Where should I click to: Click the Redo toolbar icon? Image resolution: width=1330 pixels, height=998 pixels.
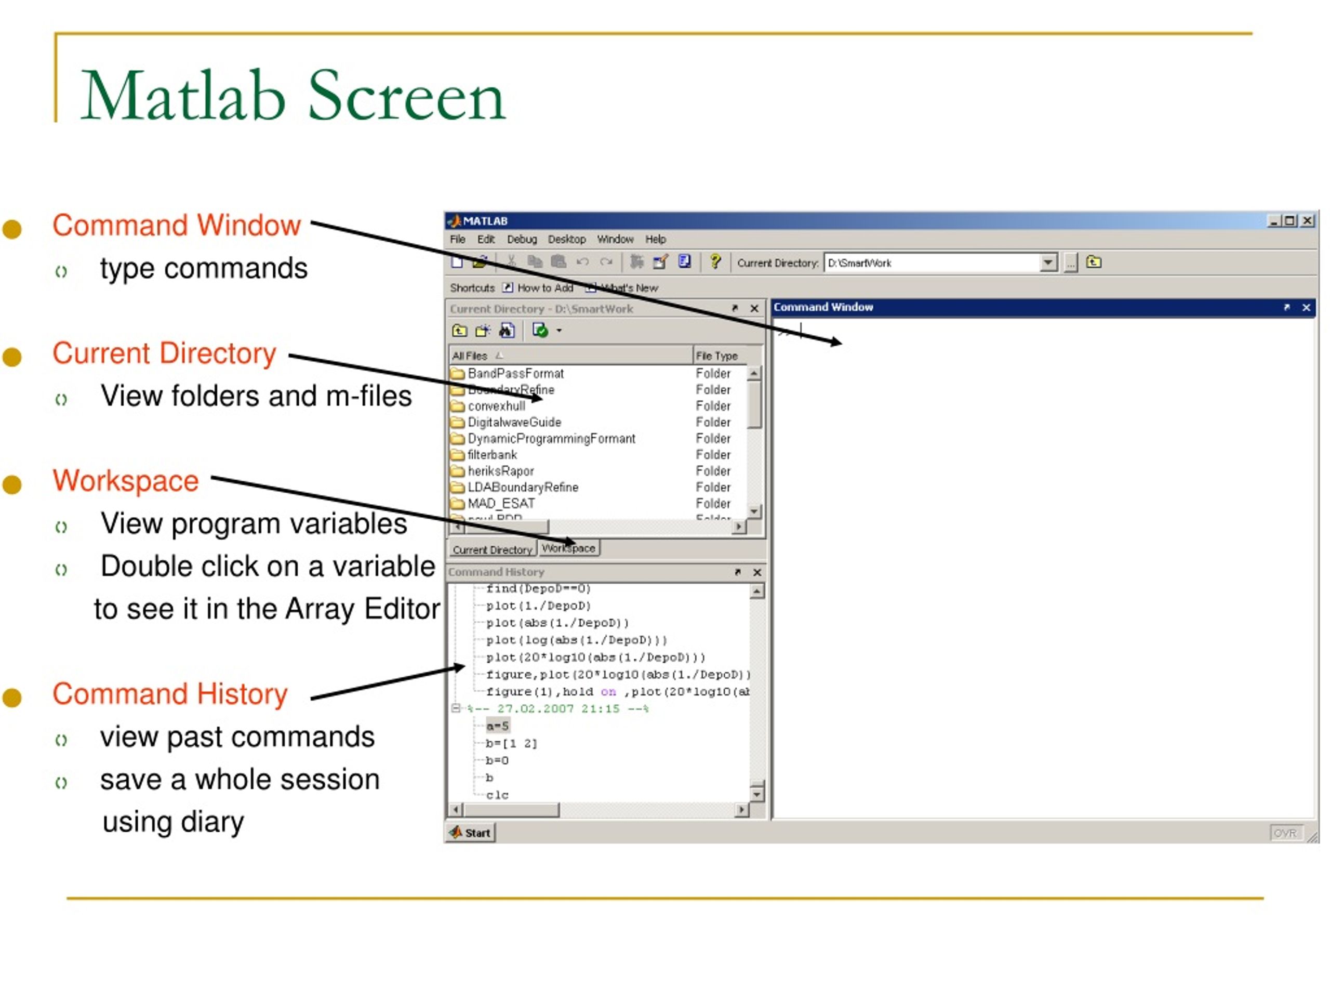point(607,263)
